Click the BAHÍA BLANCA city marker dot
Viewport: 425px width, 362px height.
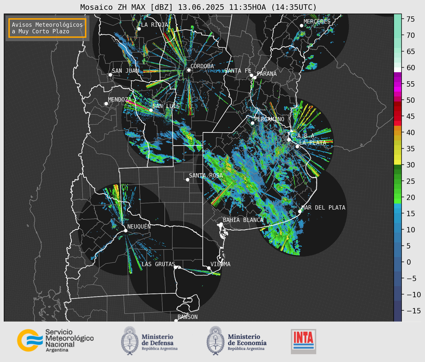(x=221, y=224)
